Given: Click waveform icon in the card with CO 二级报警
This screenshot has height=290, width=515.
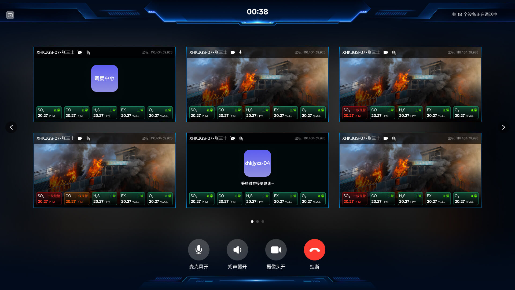Looking at the screenshot, I should point(88,138).
